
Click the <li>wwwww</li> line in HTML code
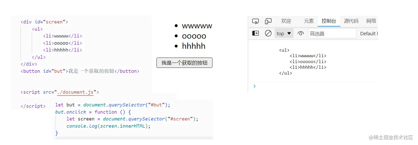(x=62, y=36)
